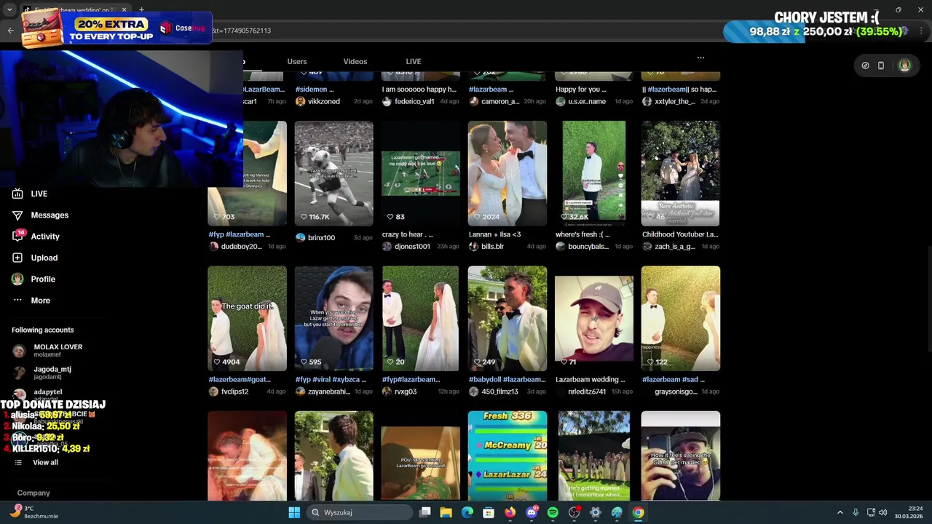Open OBS Studio from taskbar
This screenshot has height=524, width=932.
(x=574, y=512)
